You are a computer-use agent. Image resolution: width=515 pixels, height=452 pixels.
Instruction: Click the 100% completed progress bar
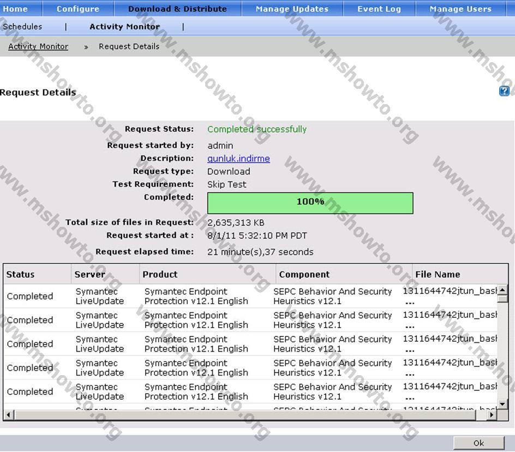[310, 203]
